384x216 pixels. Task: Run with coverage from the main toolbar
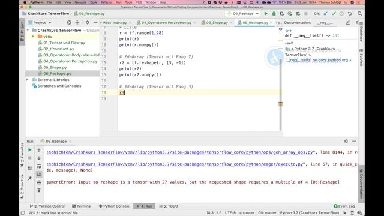pos(282,14)
